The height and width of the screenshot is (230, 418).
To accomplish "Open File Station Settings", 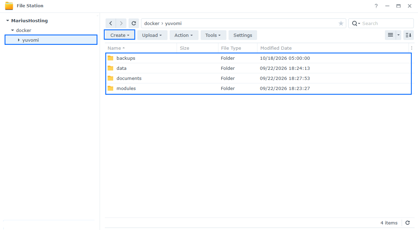I will pos(243,35).
